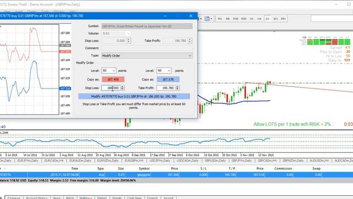The width and height of the screenshot is (353, 199).
Task: Click the Stop Loss input showing 186.000
Action: (111, 88)
